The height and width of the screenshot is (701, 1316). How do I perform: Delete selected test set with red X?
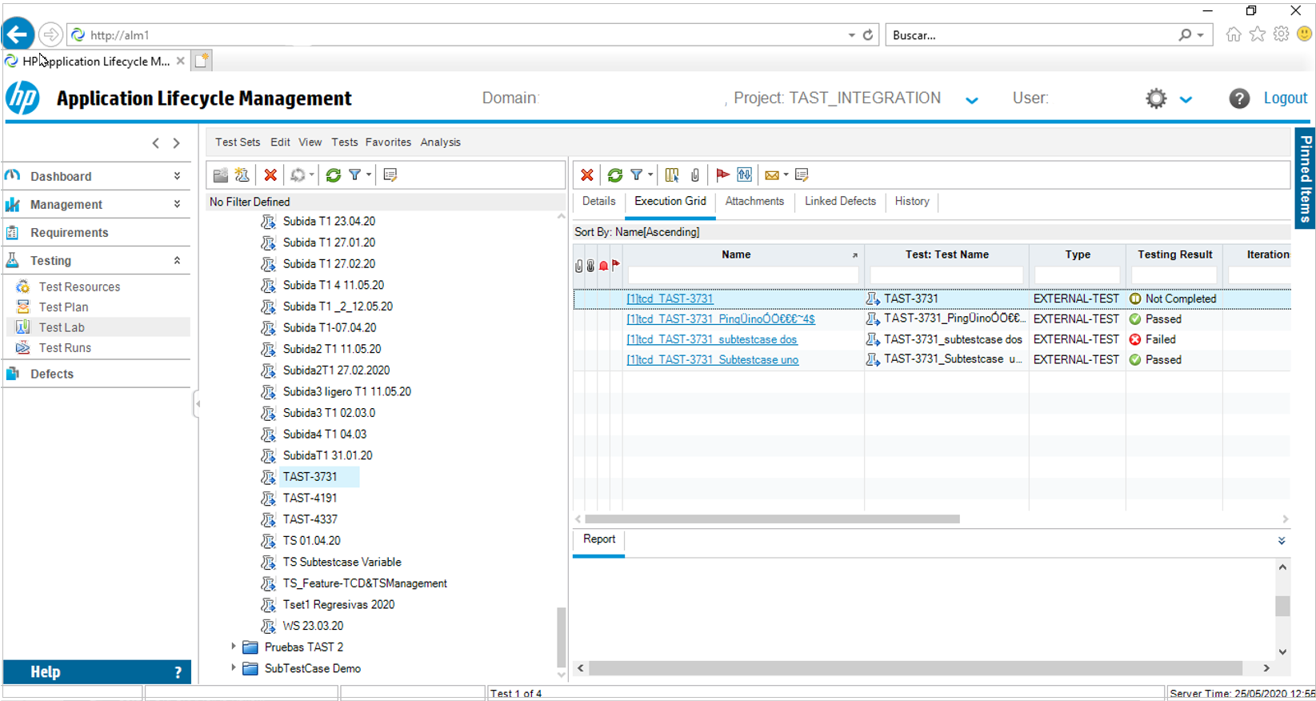pyautogui.click(x=270, y=175)
